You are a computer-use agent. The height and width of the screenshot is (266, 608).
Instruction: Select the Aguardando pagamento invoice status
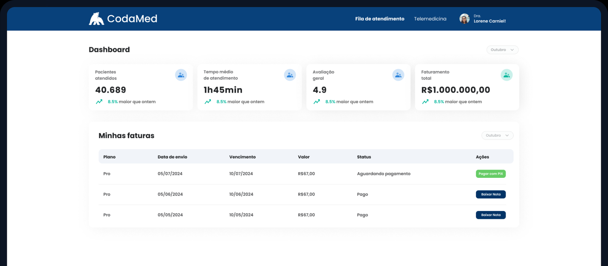[383, 174]
